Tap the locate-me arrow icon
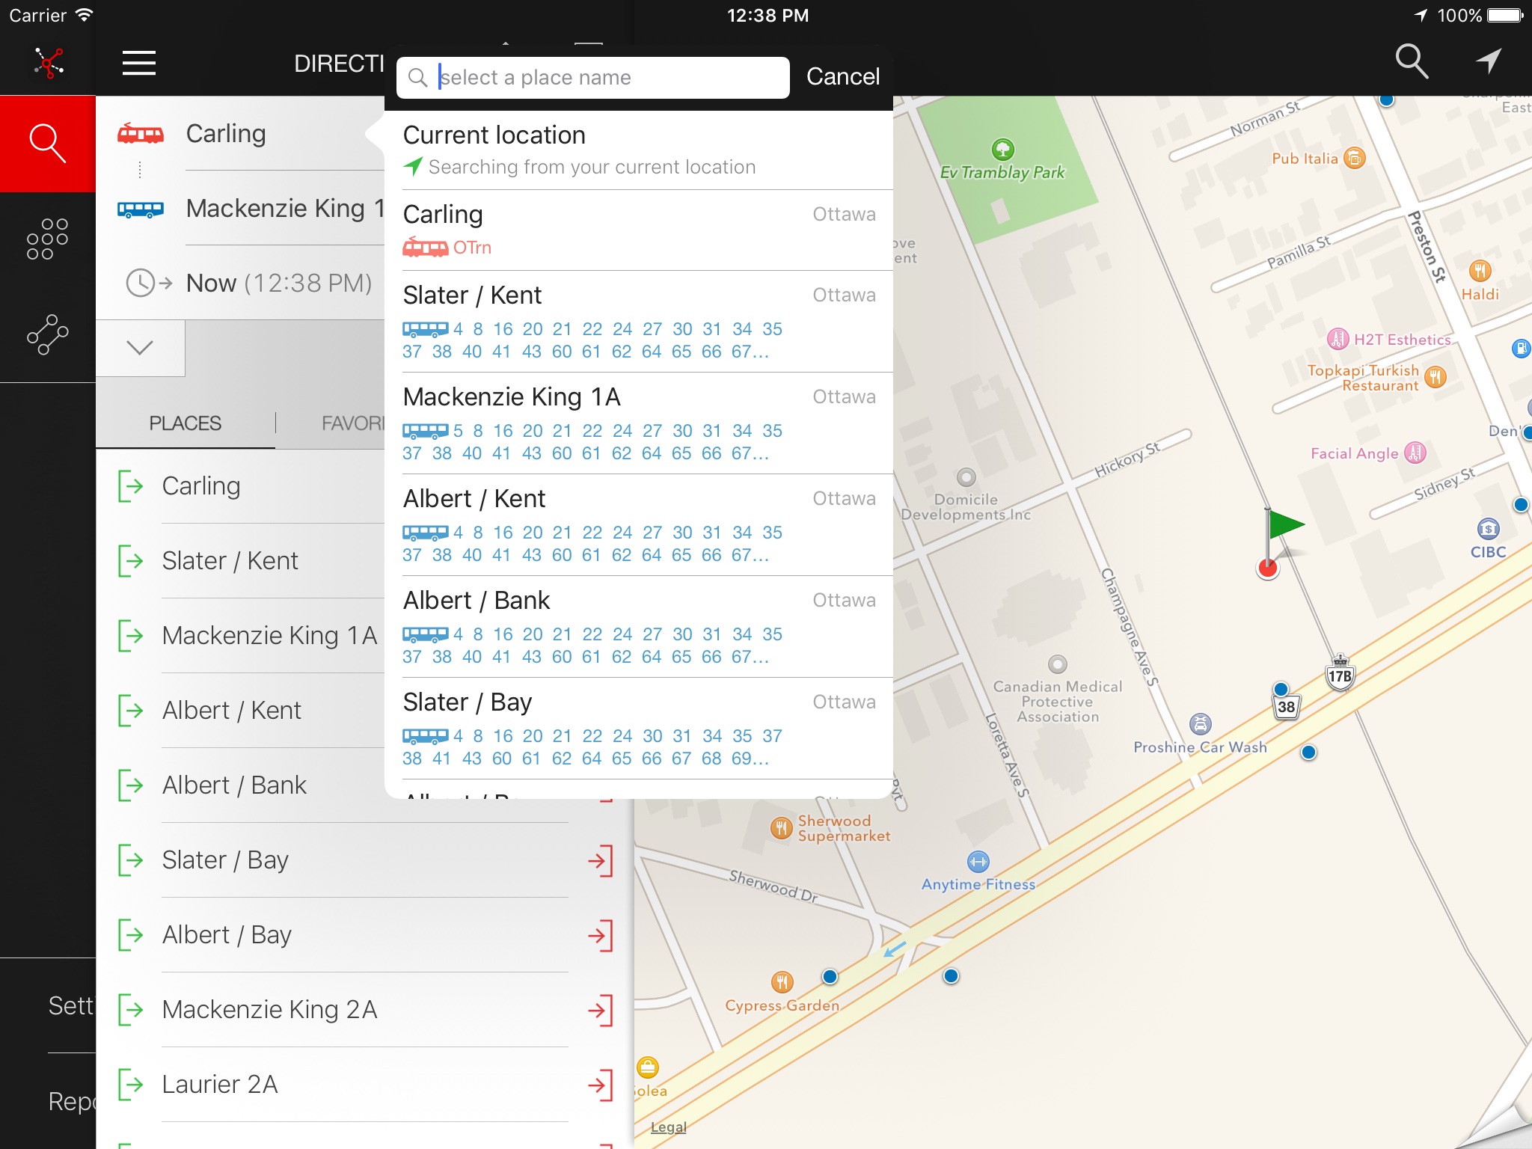 pos(1488,61)
